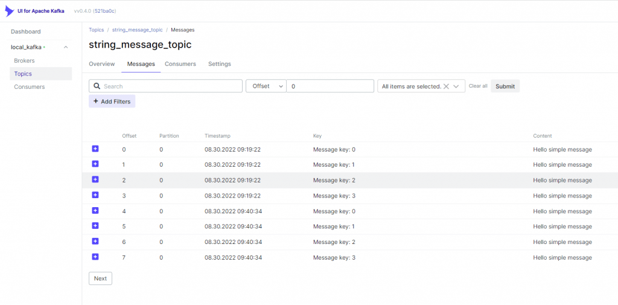Viewport: 618px width, 305px height.
Task: Click the Add Filters button
Action: click(112, 101)
